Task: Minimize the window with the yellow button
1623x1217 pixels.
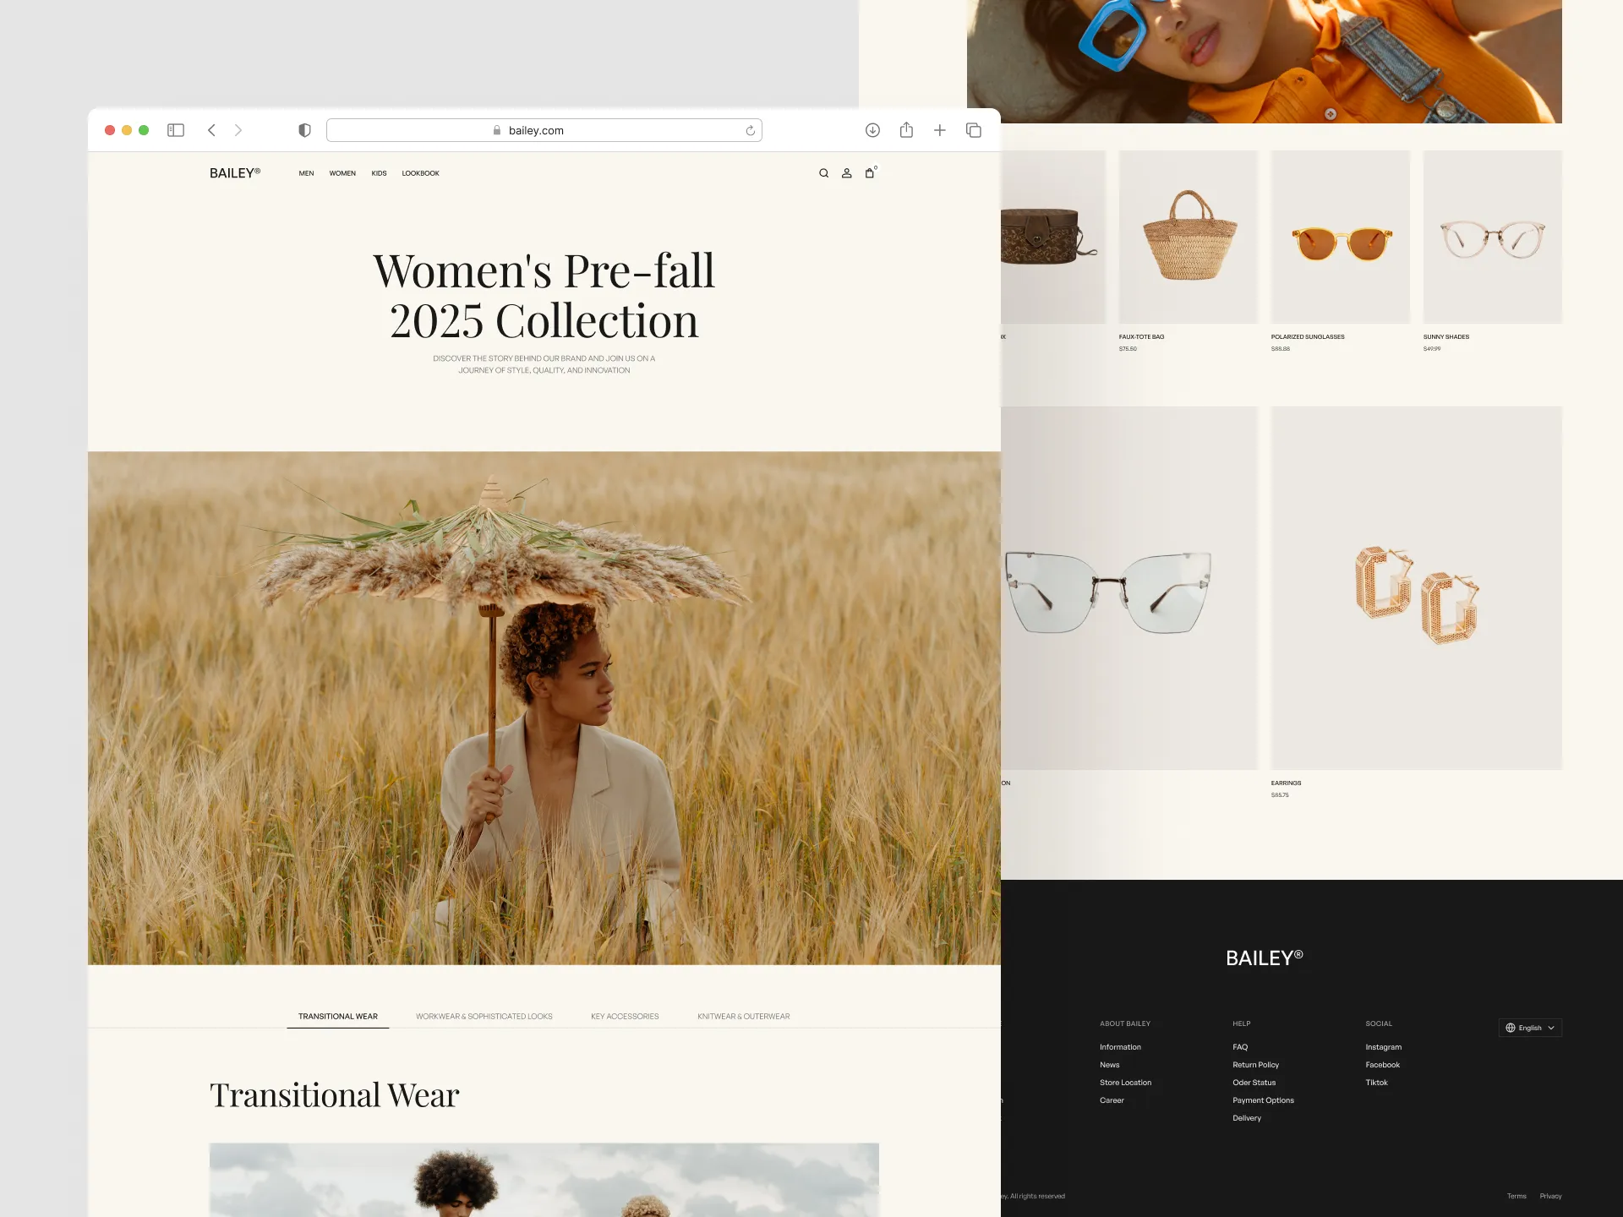Action: pyautogui.click(x=127, y=130)
